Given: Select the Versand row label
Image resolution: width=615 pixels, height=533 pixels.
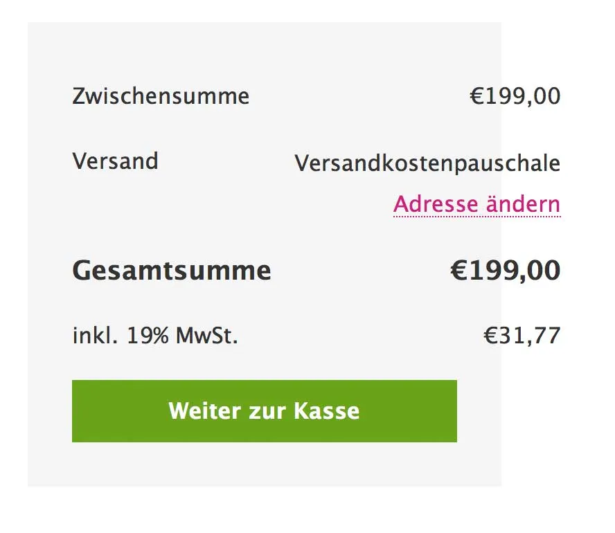Looking at the screenshot, I should [115, 161].
